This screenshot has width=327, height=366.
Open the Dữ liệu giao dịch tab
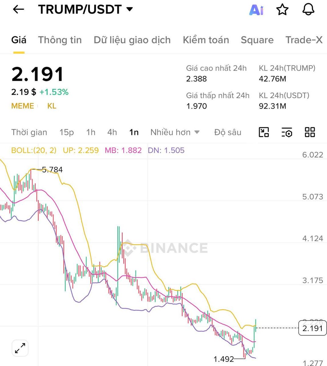click(x=132, y=40)
